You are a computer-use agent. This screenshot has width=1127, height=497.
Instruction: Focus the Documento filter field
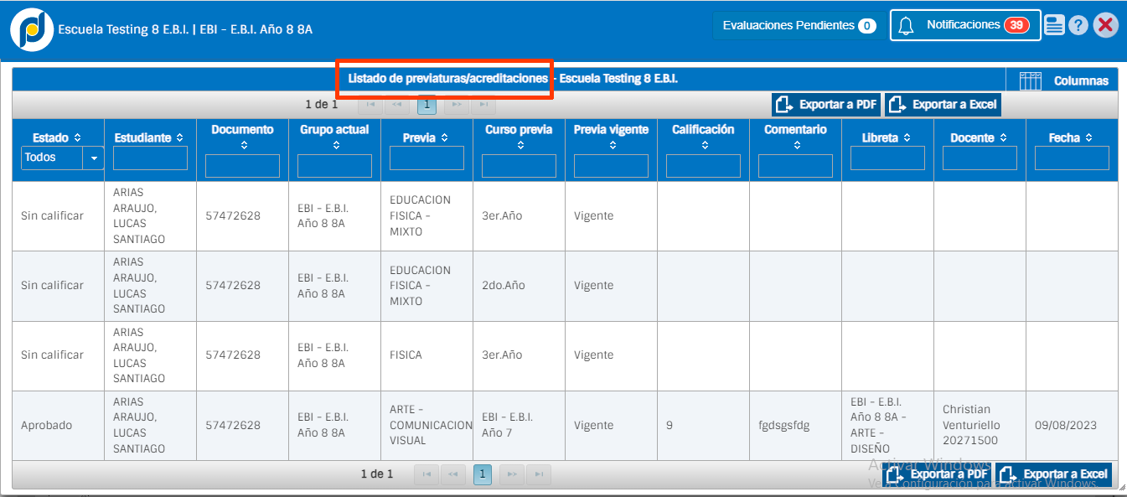(243, 165)
